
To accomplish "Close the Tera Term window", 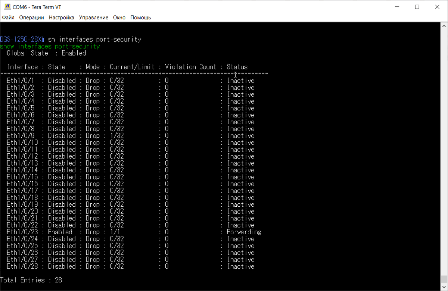I will tap(438, 7).
